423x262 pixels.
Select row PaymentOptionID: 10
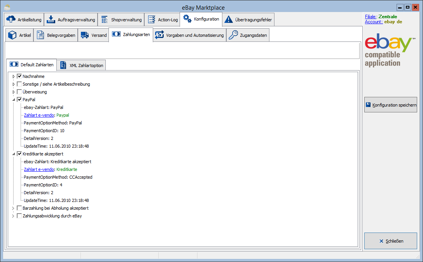(44, 131)
